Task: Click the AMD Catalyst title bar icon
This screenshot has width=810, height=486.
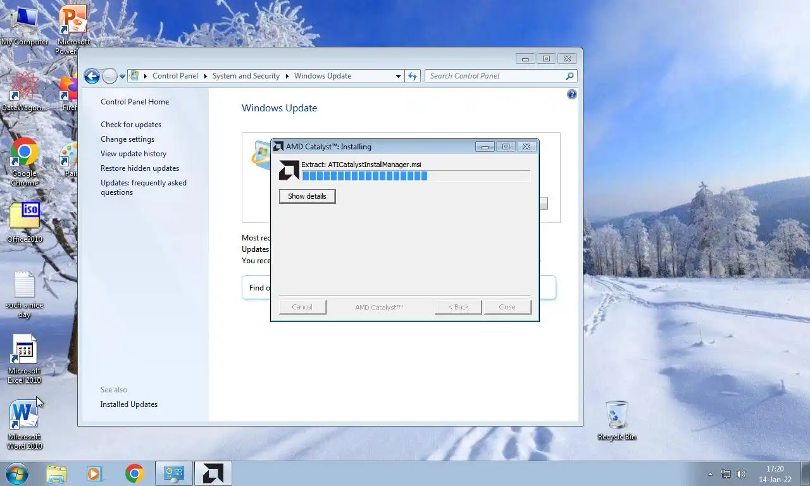Action: (x=278, y=147)
